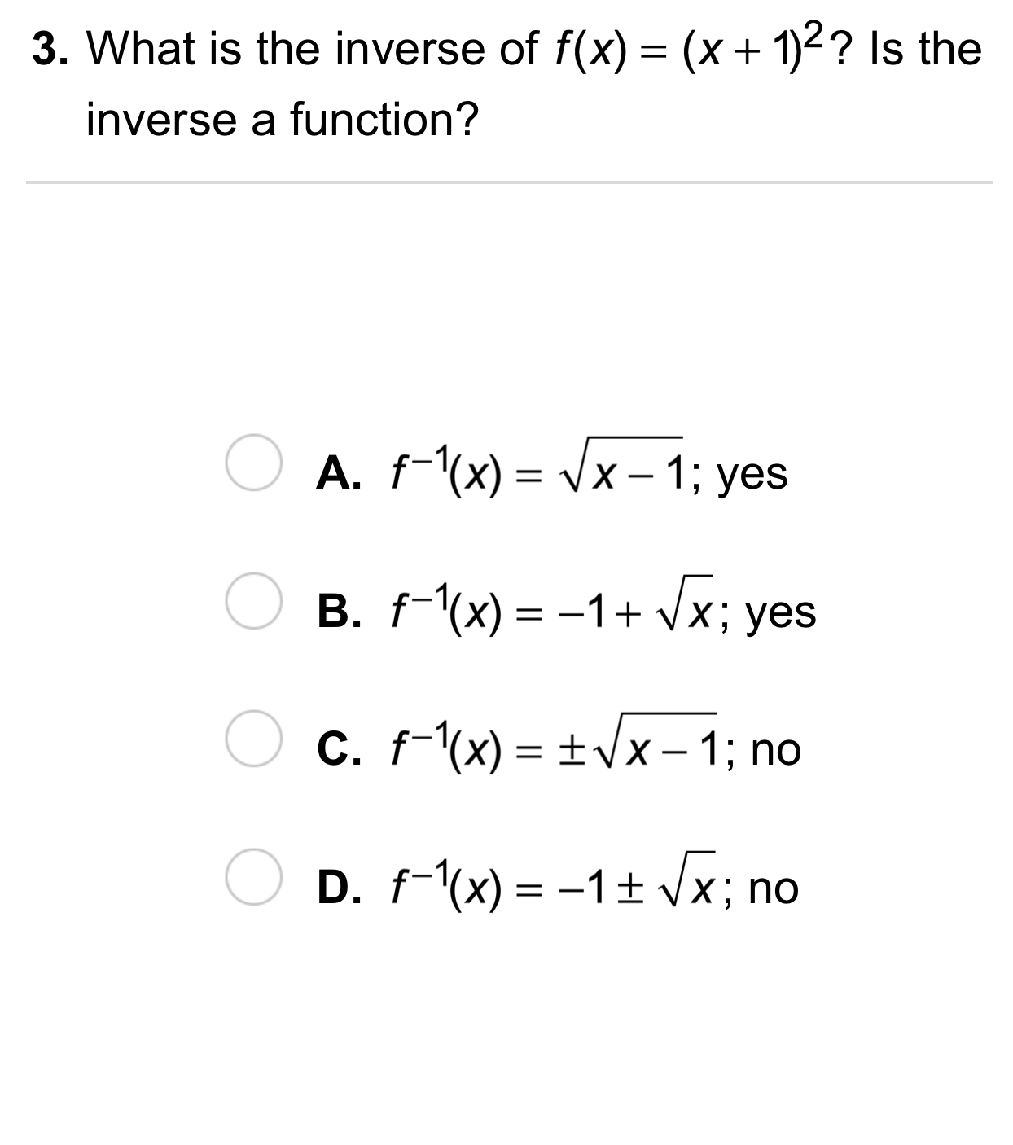Click the √(x − 1) formula in option A

coord(619,471)
